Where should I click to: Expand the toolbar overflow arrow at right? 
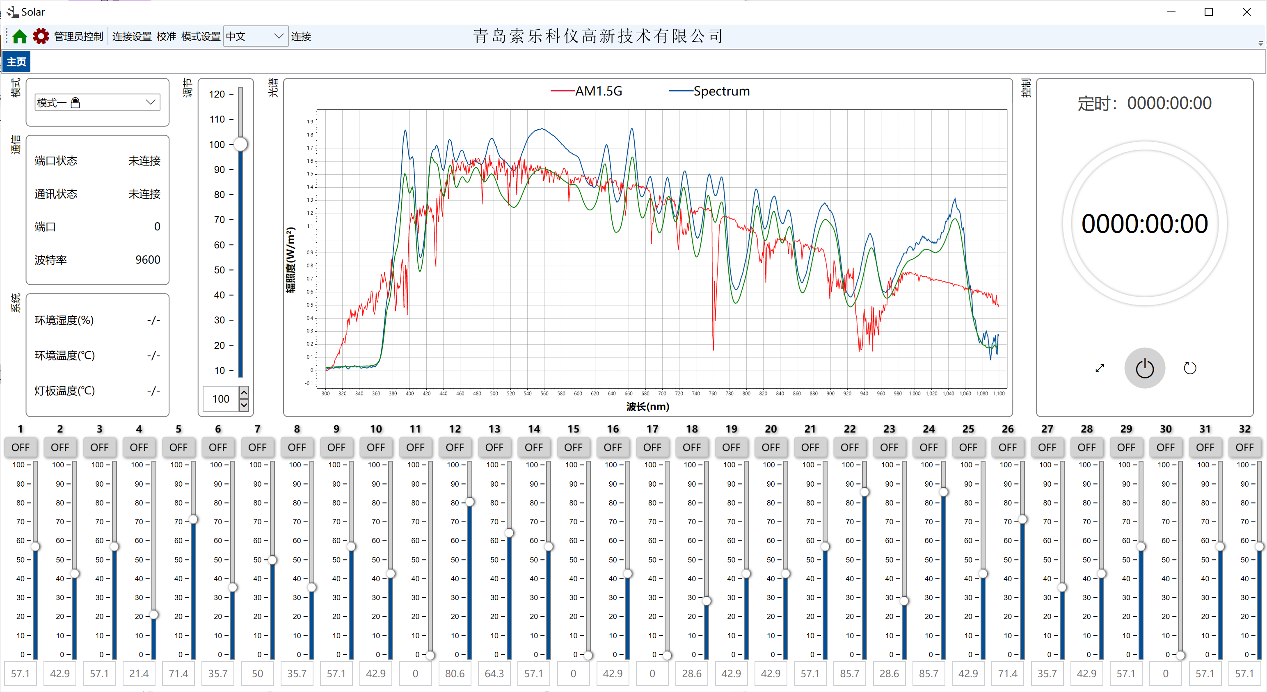(1260, 43)
